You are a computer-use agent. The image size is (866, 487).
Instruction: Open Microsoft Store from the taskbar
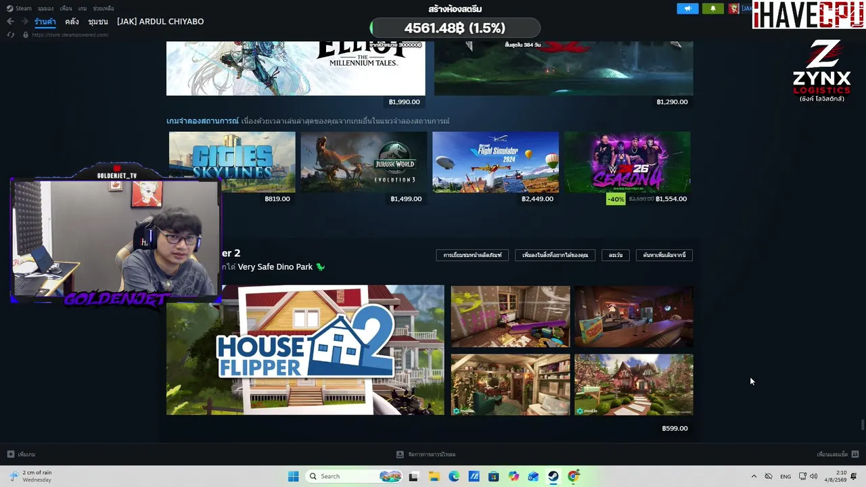click(x=493, y=476)
